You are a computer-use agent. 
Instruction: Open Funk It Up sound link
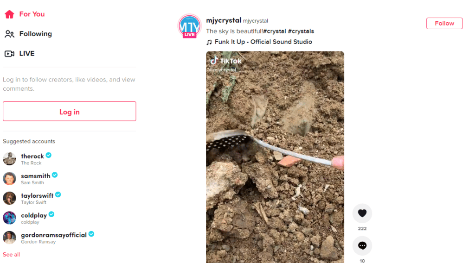point(263,42)
